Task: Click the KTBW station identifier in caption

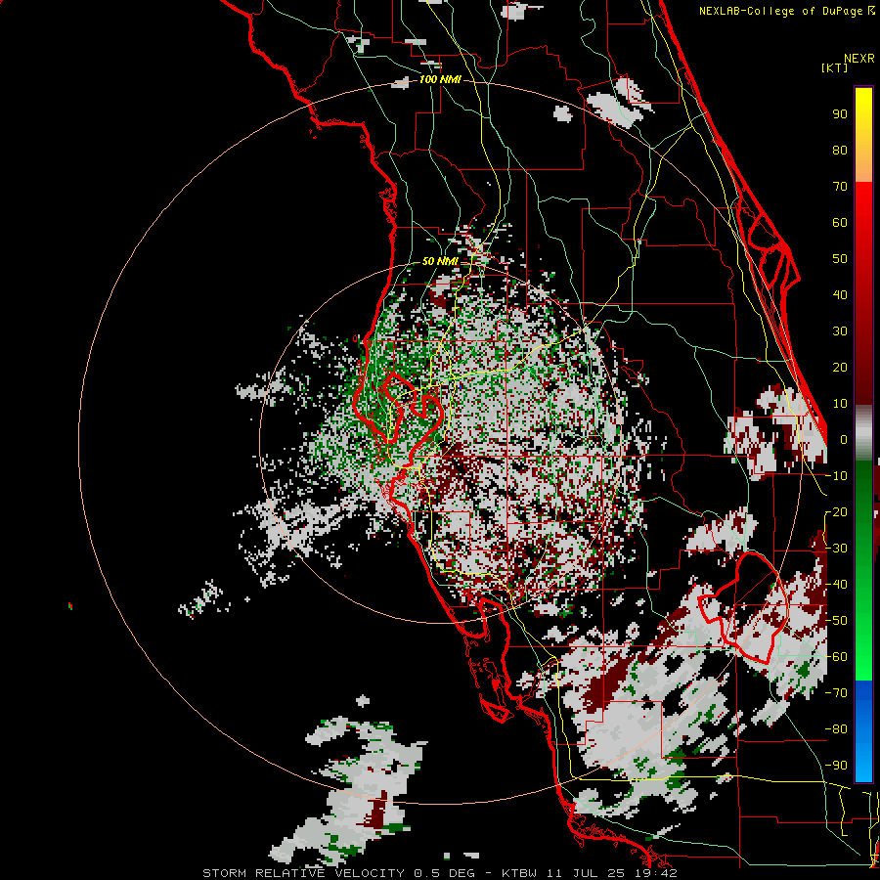Action: (x=519, y=873)
